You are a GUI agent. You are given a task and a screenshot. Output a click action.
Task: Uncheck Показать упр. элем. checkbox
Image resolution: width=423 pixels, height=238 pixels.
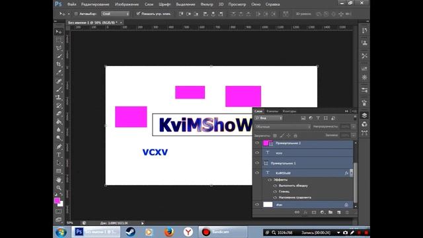(x=138, y=13)
